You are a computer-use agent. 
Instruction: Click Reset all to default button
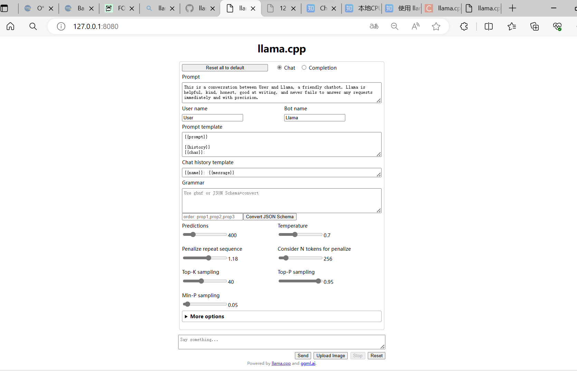pos(225,68)
